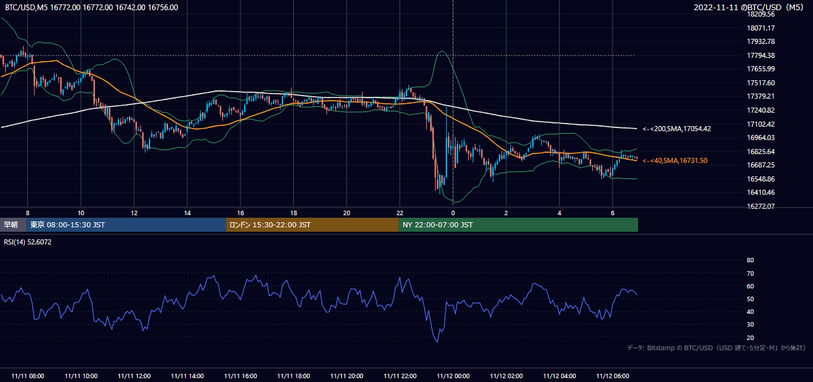813x382 pixels.
Task: Select the ロンドン 15:30-22:00 JST session bar
Action: 312,225
